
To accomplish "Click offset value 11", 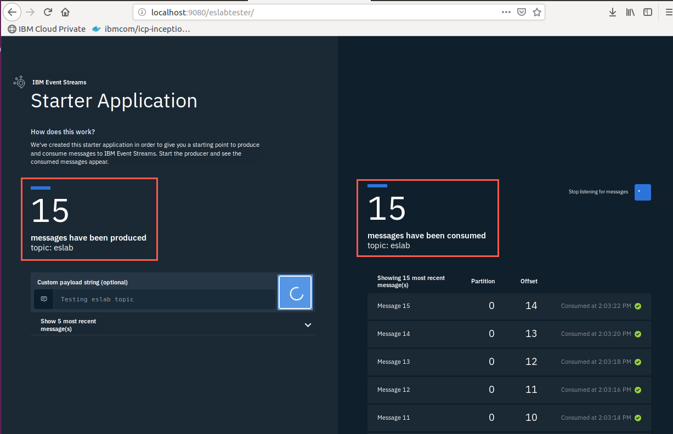I will (531, 390).
